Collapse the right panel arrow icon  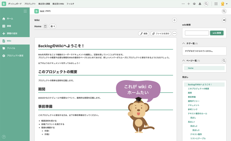(x=224, y=20)
